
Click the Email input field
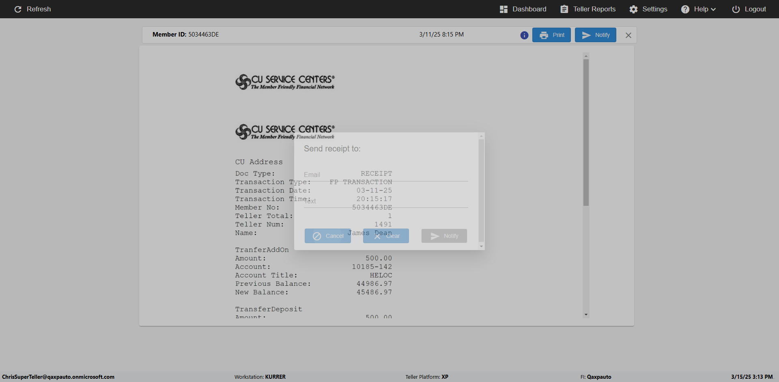point(386,175)
